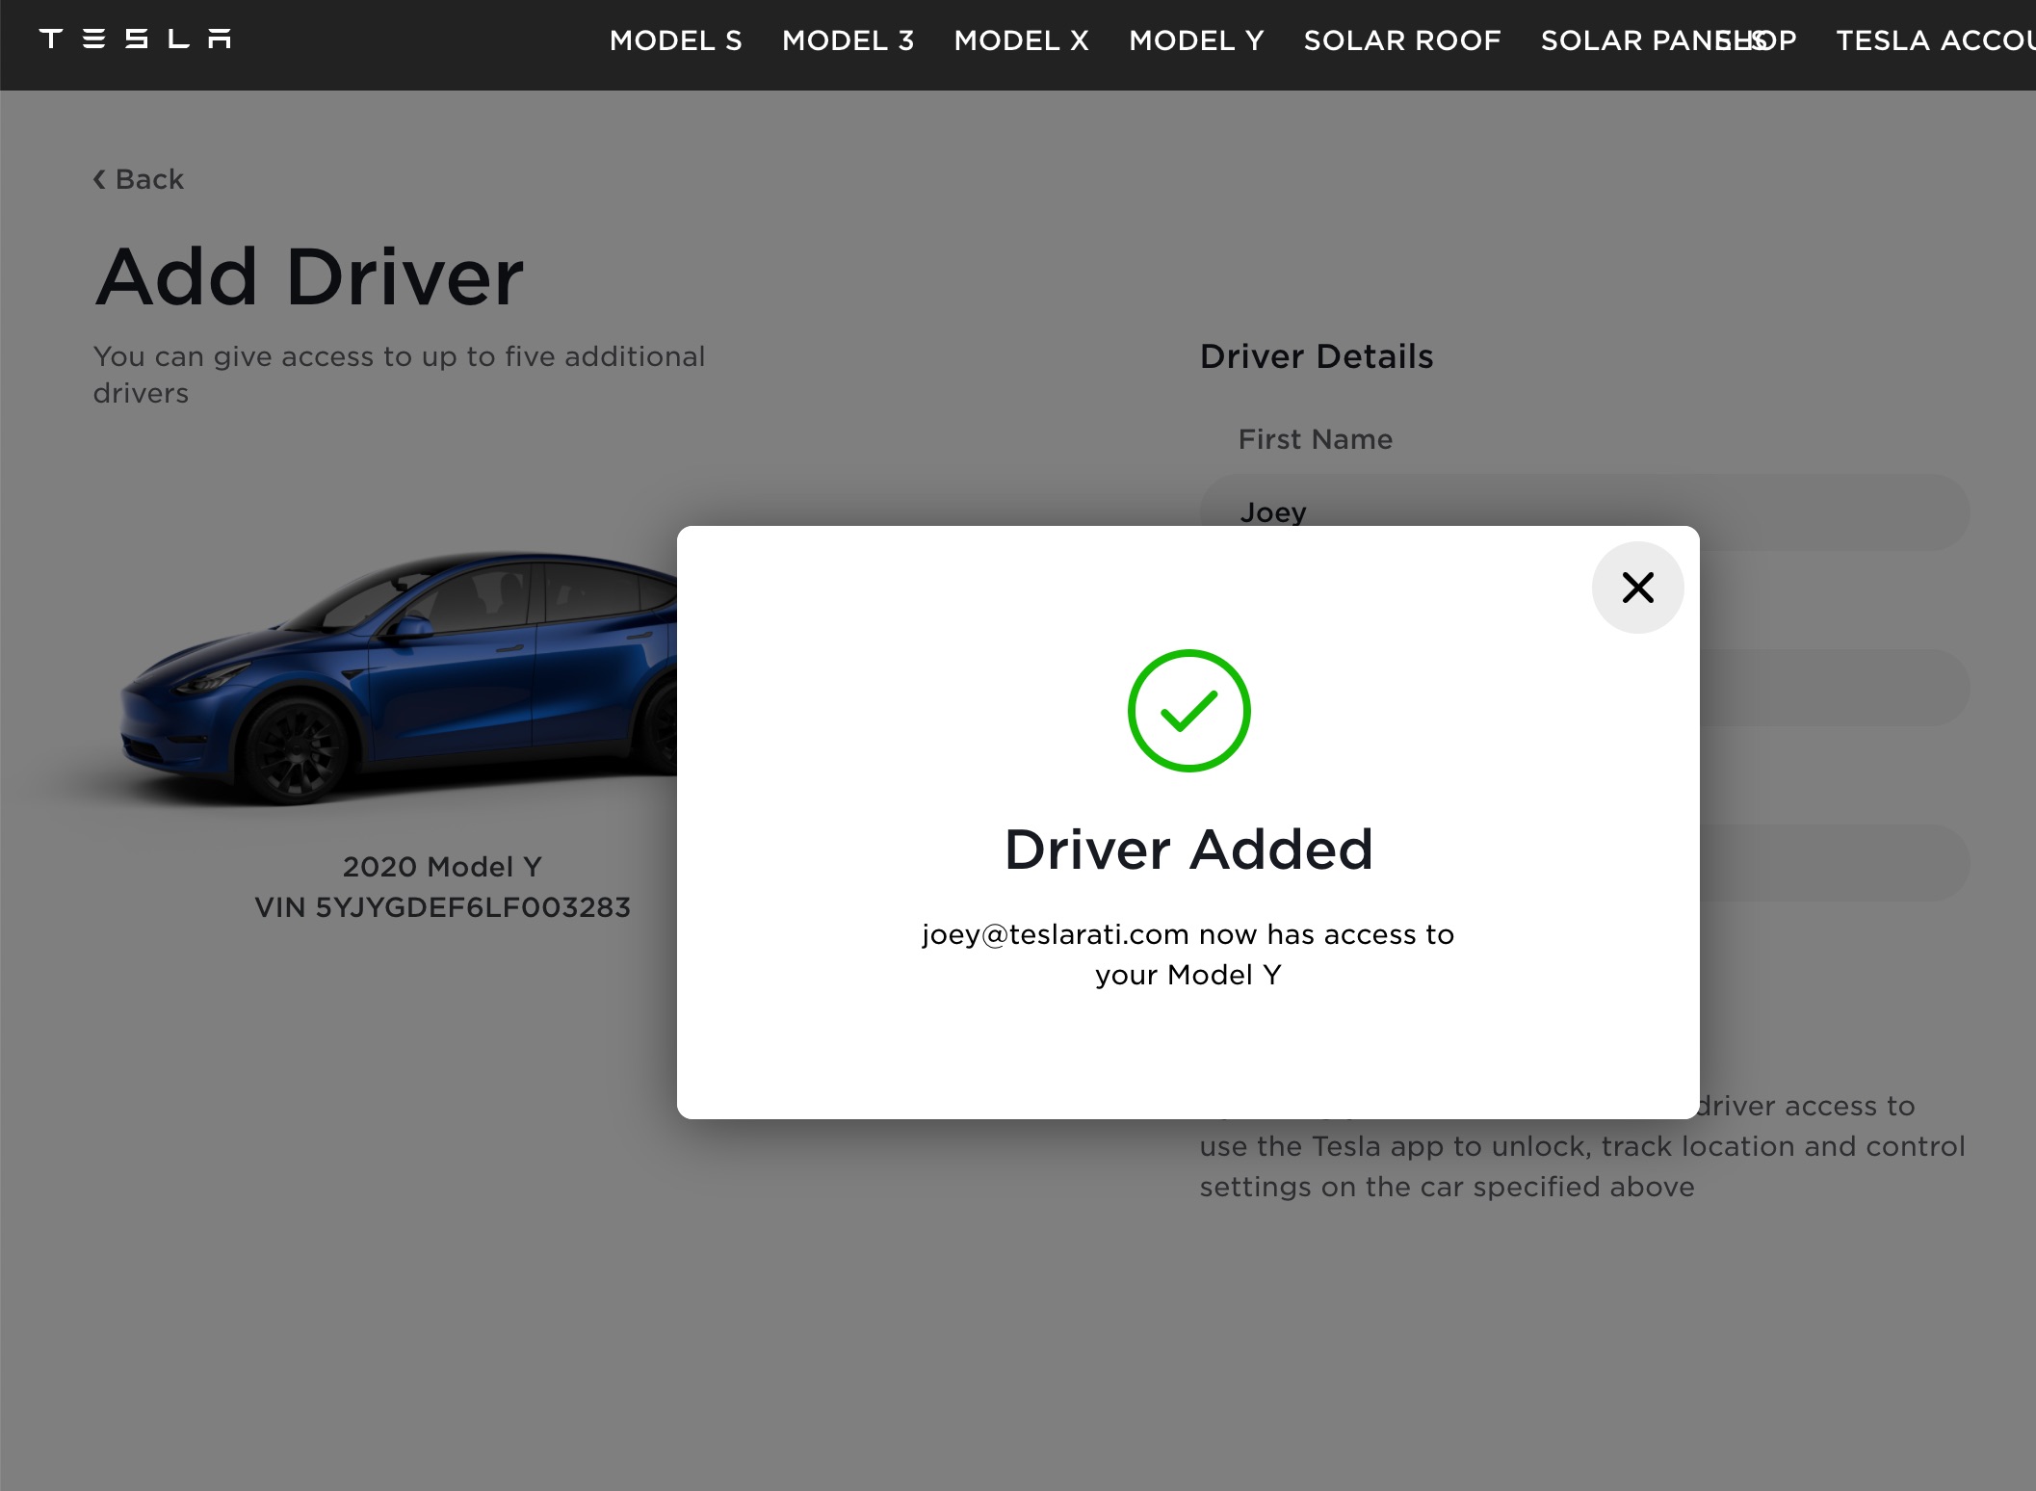Go back using the Back link
The image size is (2036, 1491).
[x=139, y=179]
